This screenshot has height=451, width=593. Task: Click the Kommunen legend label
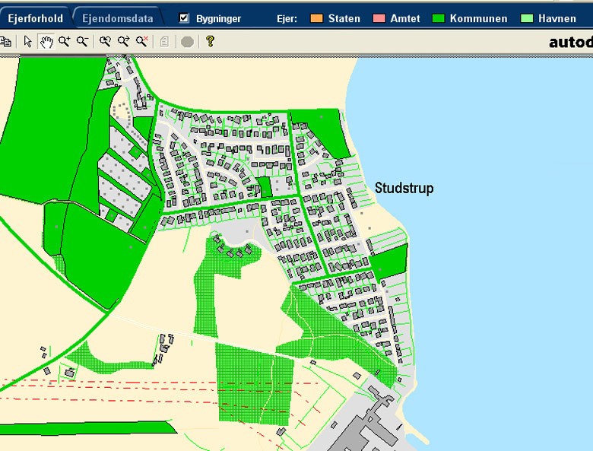tap(478, 18)
